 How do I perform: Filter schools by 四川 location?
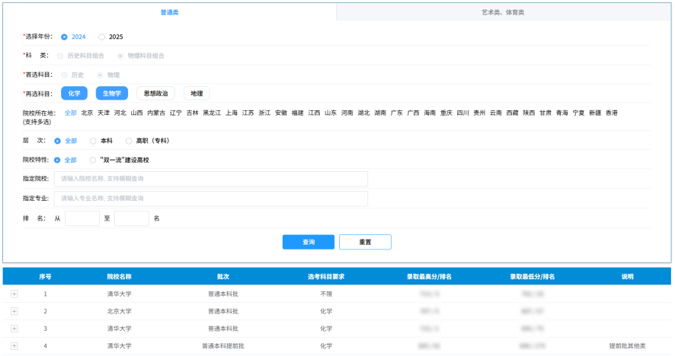click(462, 113)
